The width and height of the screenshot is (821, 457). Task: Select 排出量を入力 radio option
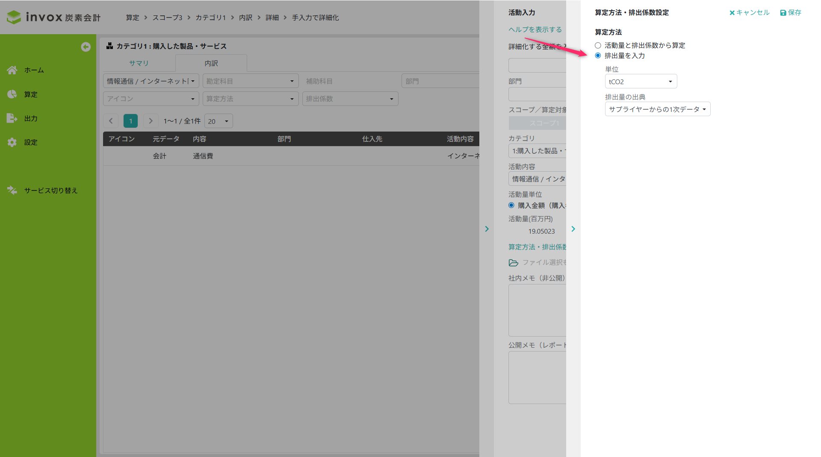tap(598, 56)
